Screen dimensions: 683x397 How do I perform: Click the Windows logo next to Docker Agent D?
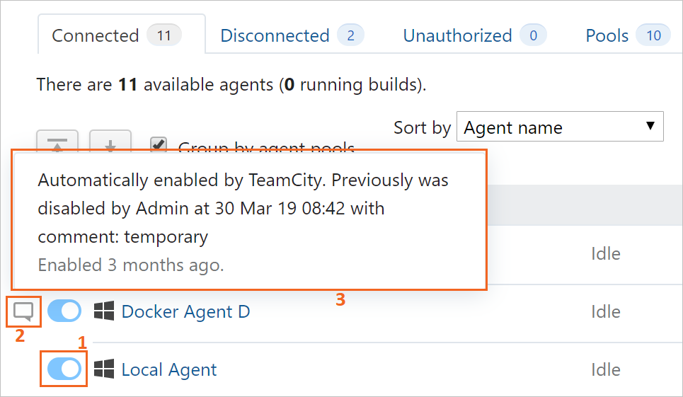pos(104,311)
